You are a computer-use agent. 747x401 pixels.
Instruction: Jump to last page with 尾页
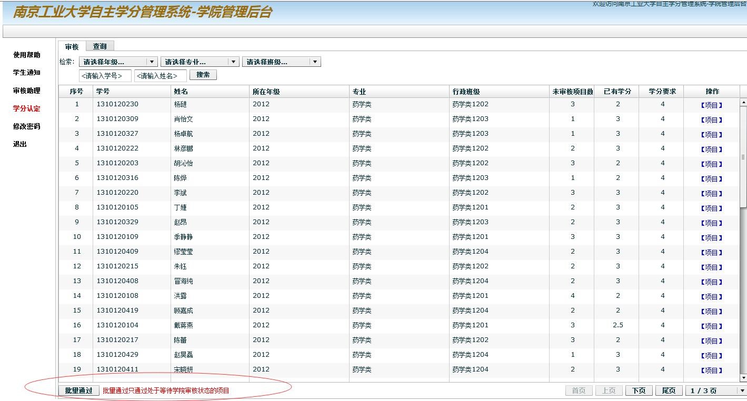pyautogui.click(x=669, y=390)
